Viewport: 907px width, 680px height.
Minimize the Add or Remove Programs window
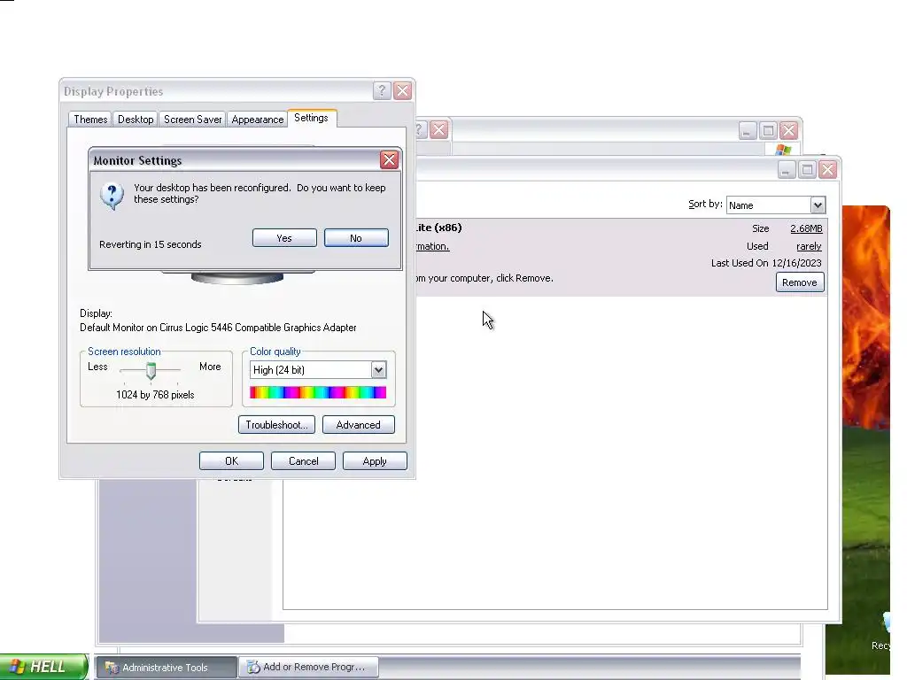tap(787, 169)
